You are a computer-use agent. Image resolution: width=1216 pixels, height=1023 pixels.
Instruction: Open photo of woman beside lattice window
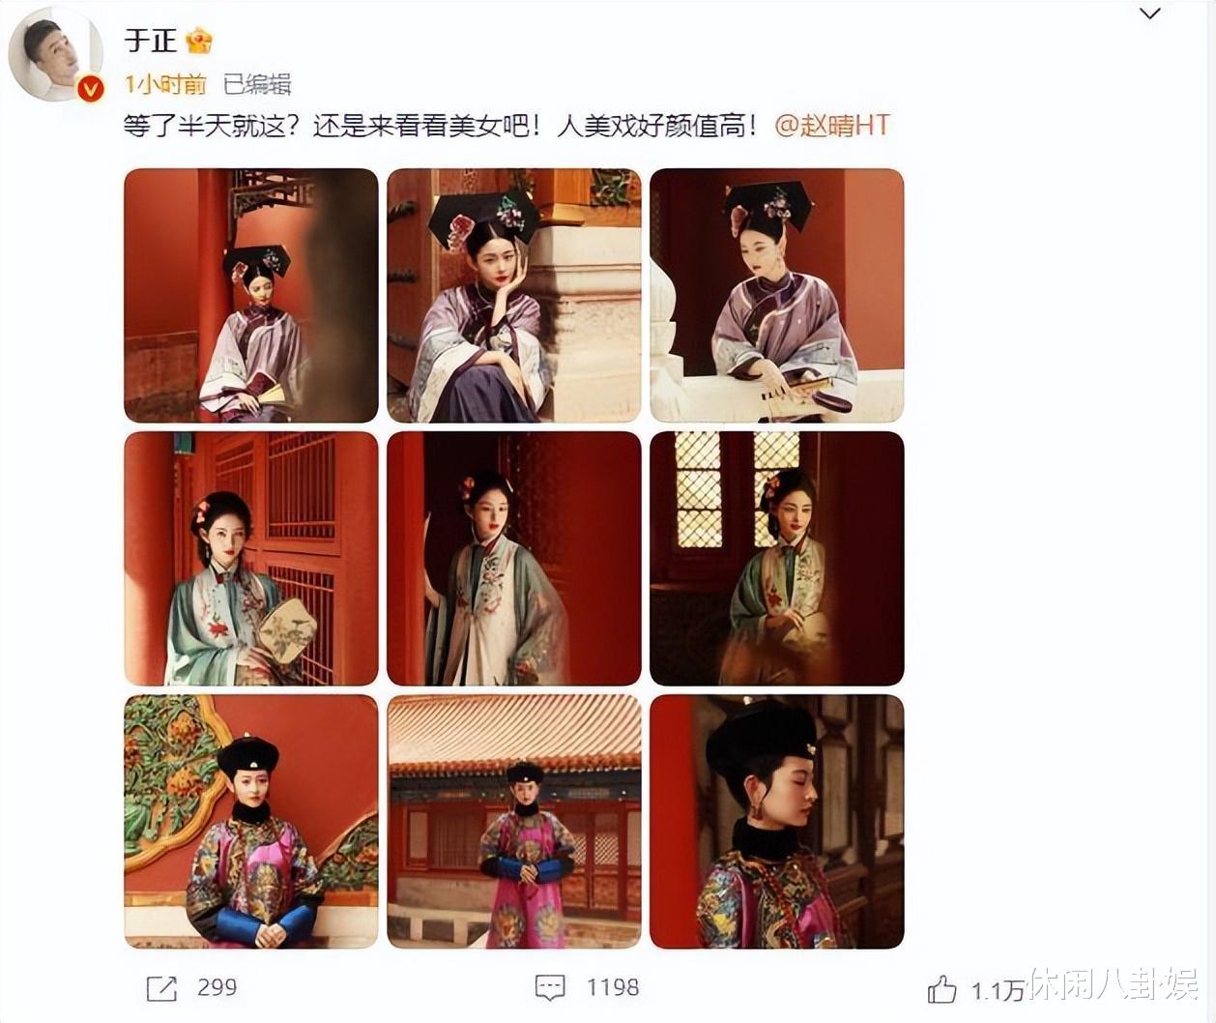tap(777, 559)
